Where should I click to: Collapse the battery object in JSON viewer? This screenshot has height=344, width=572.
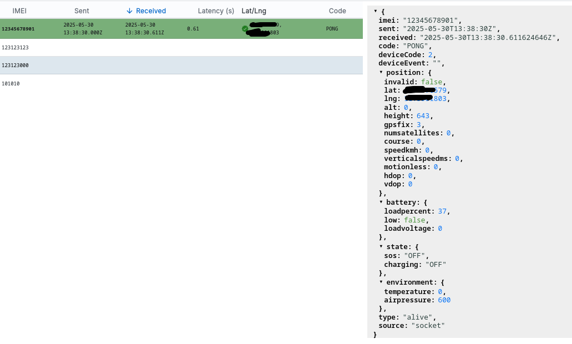pyautogui.click(x=381, y=202)
